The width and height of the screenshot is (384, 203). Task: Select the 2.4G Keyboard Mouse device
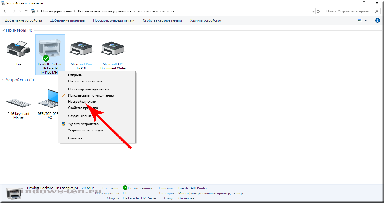(19, 103)
